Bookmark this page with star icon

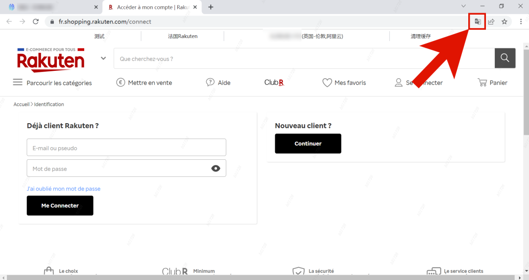pyautogui.click(x=505, y=22)
